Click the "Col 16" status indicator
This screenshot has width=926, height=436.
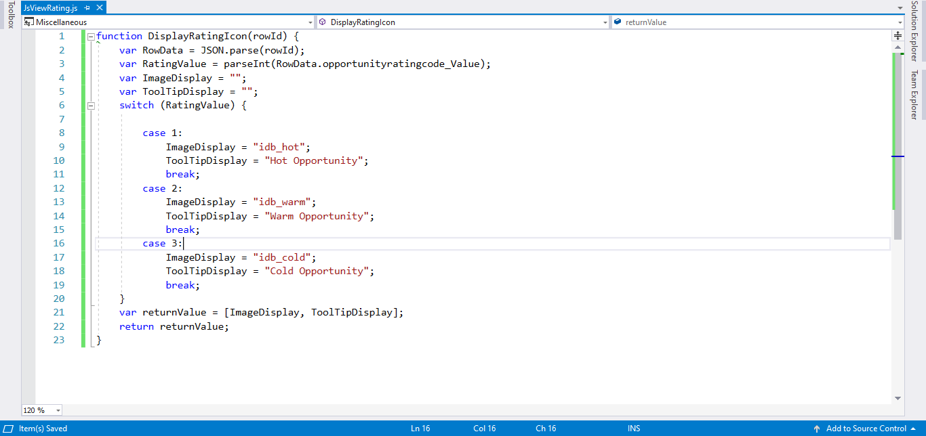tap(485, 429)
